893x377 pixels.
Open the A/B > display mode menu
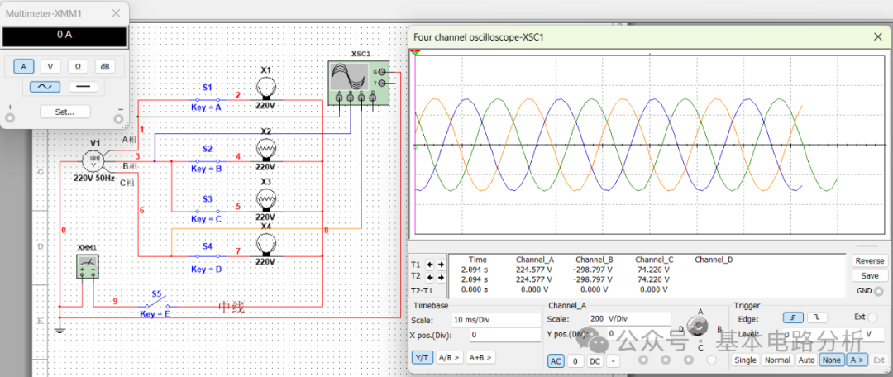point(449,358)
